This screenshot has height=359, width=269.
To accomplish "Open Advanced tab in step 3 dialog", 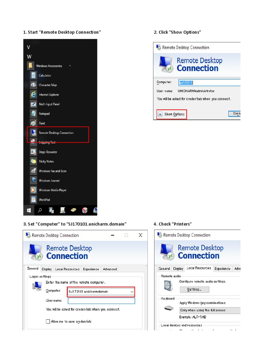I will tap(110, 269).
